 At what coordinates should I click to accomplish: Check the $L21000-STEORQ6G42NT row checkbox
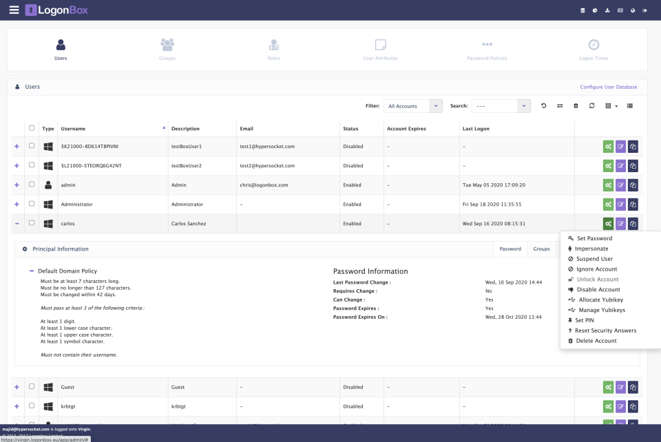click(x=32, y=165)
